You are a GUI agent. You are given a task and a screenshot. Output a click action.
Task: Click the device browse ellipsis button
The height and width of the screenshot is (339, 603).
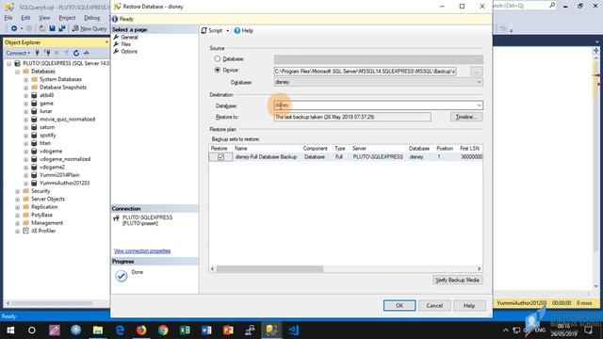[476, 72]
